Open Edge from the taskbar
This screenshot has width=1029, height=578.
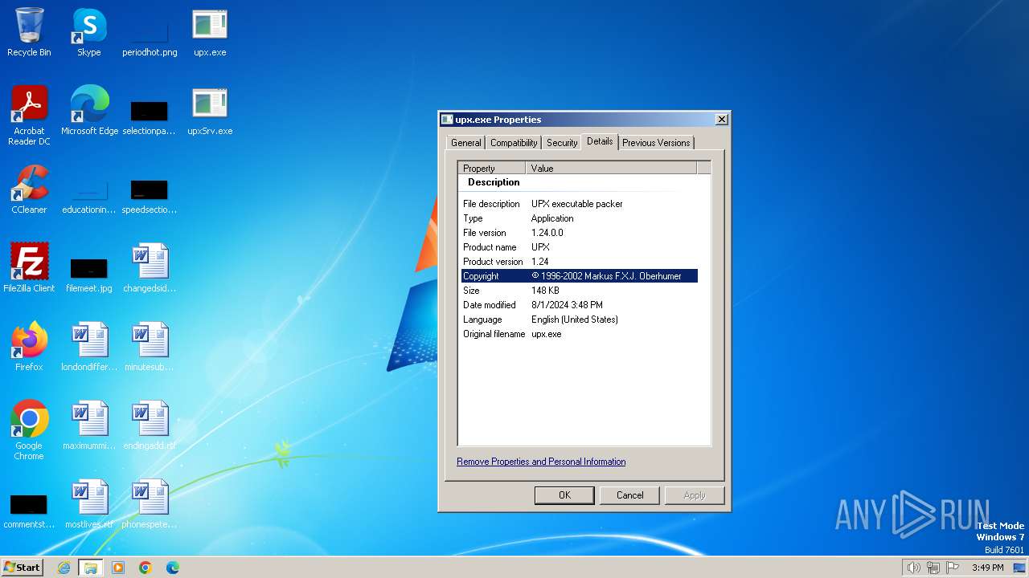[173, 568]
